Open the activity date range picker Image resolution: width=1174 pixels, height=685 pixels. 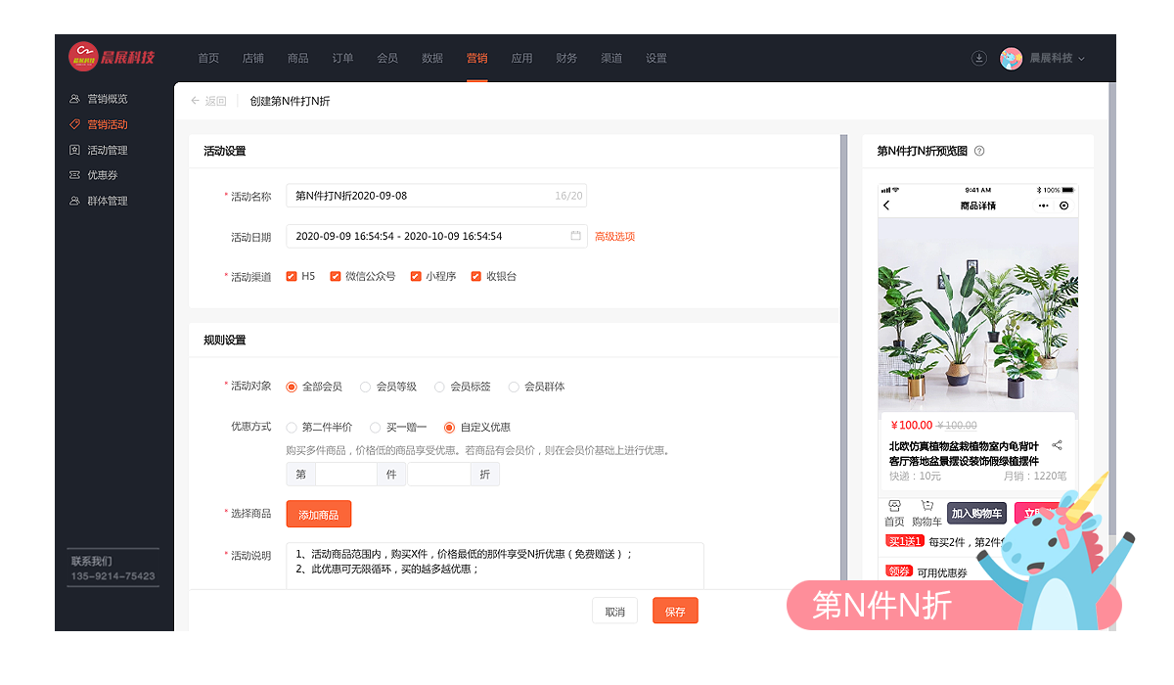[430, 236]
